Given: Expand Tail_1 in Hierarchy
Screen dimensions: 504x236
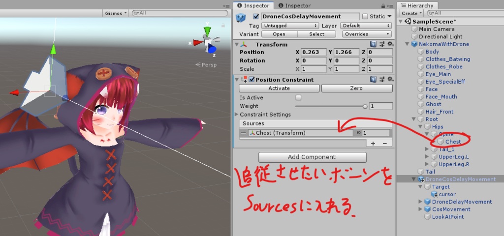Looking at the screenshot, I should tap(427, 149).
